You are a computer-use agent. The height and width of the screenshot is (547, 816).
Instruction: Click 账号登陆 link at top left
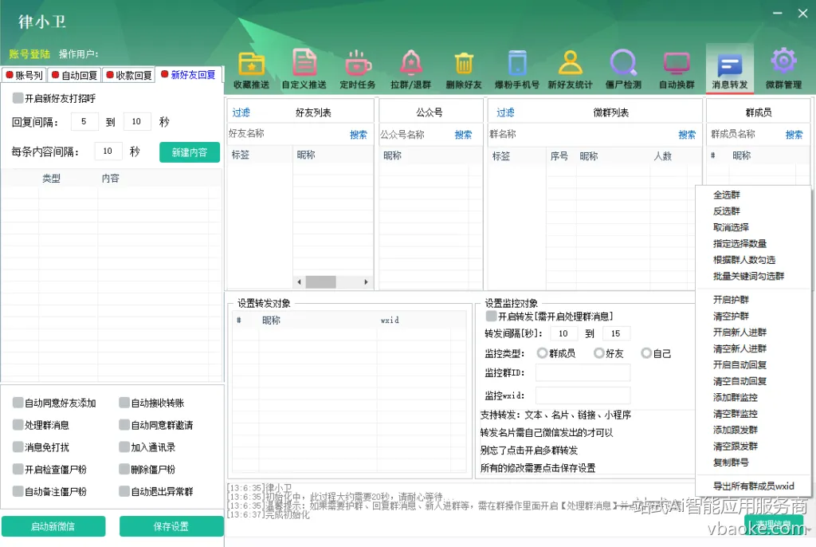pyautogui.click(x=29, y=53)
